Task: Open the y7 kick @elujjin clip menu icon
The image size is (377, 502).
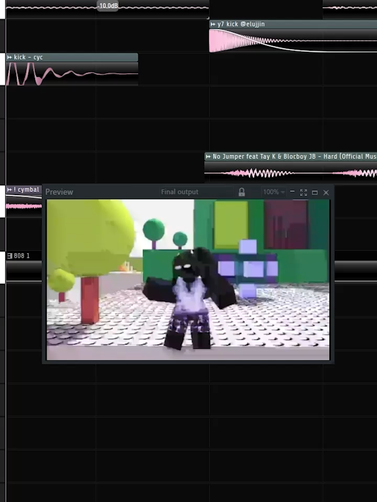Action: [x=213, y=24]
